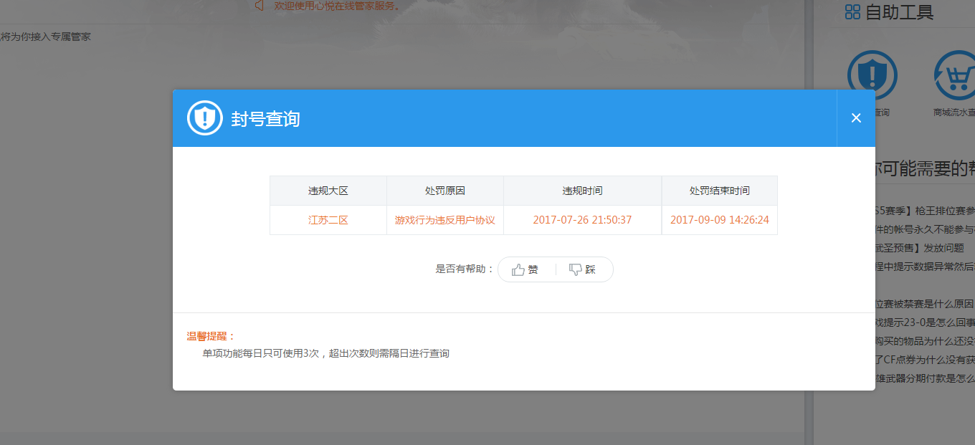Click the 自助工具 grid icon
The width and height of the screenshot is (975, 445).
(x=852, y=12)
